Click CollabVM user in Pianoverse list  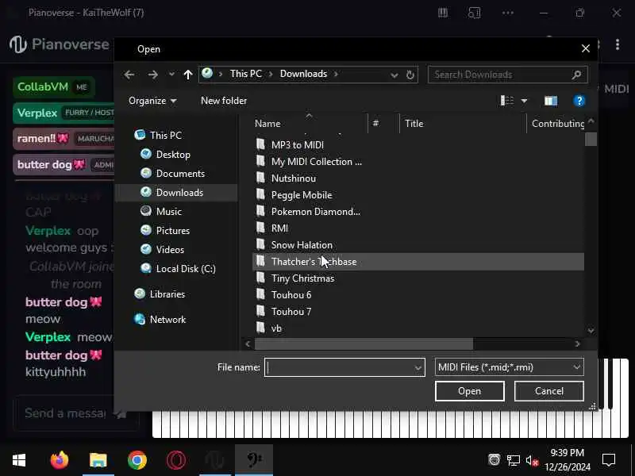coord(54,87)
